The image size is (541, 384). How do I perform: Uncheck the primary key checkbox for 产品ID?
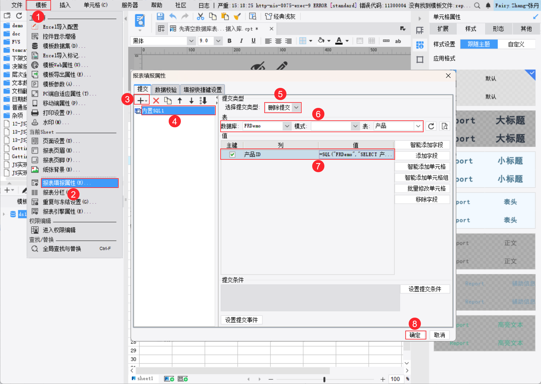click(232, 155)
